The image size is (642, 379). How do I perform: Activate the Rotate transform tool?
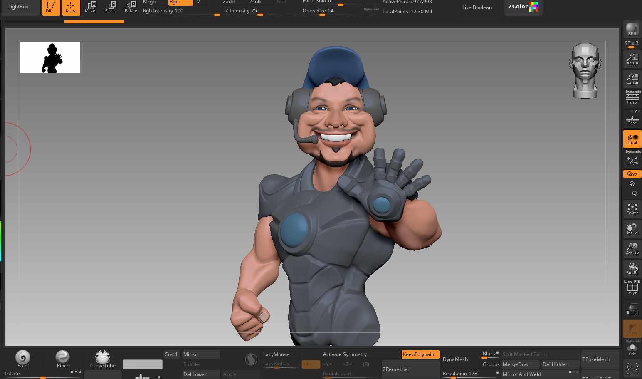coord(131,7)
